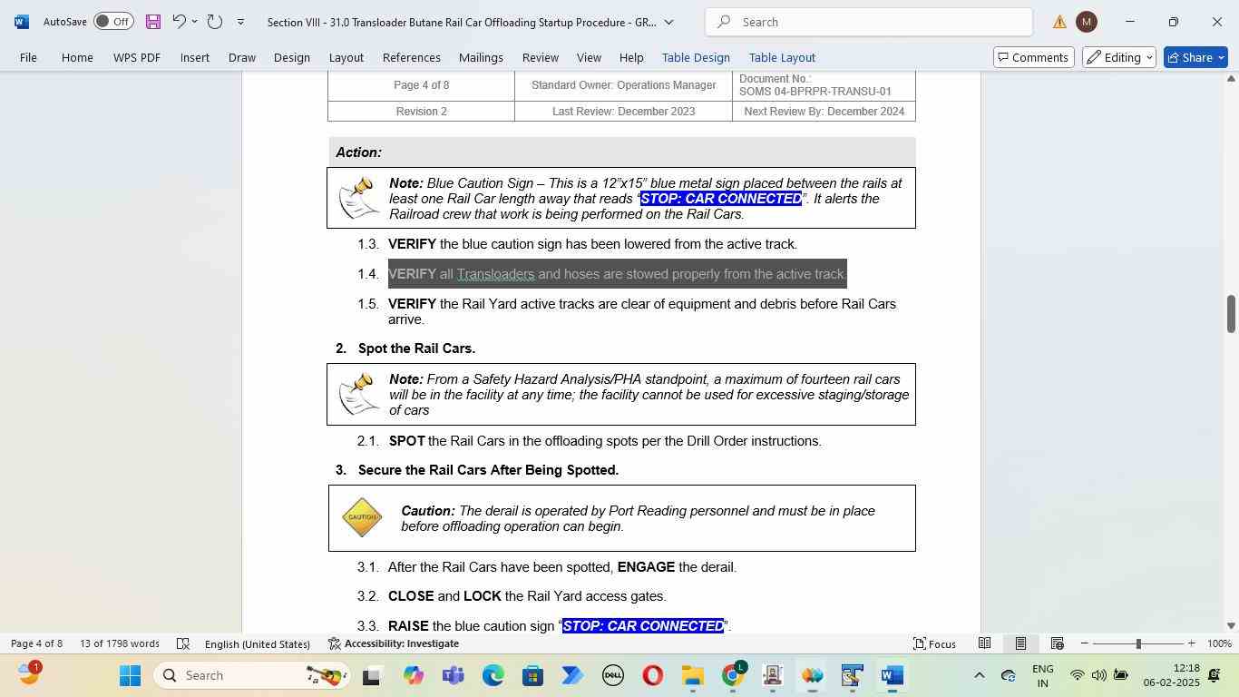Switch to the Mailings tab
The height and width of the screenshot is (697, 1239).
pos(481,57)
